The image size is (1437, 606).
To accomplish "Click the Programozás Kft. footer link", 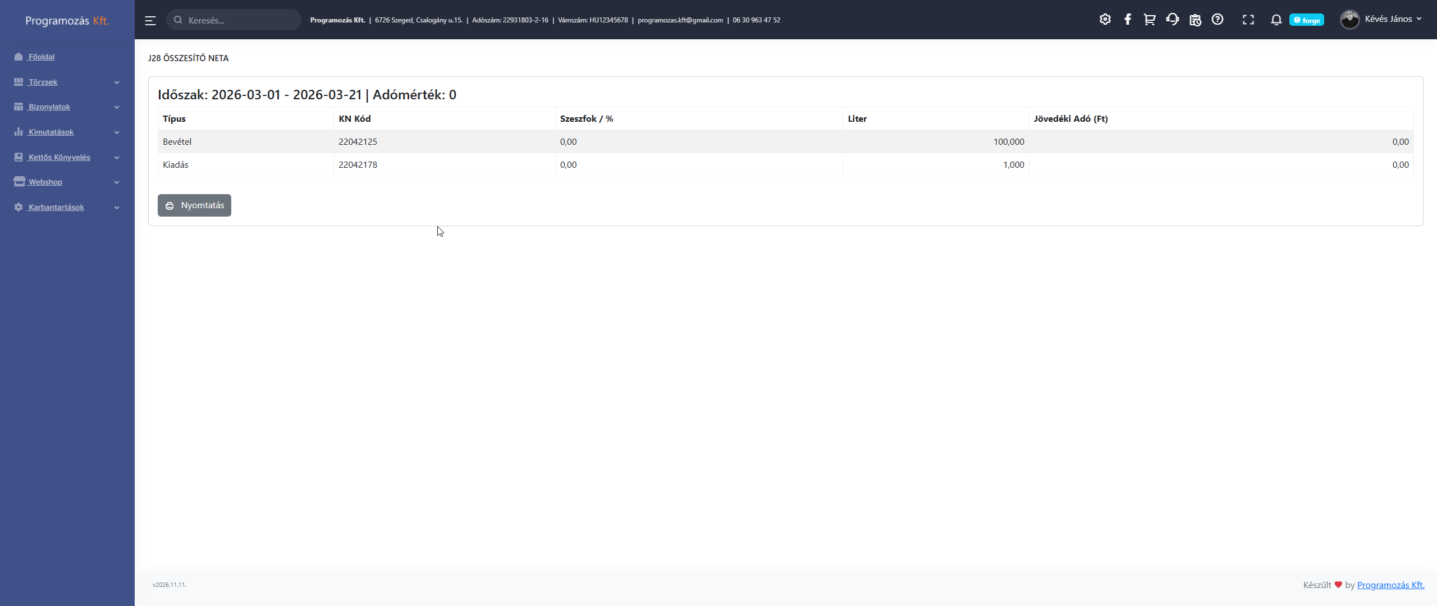I will coord(1390,585).
